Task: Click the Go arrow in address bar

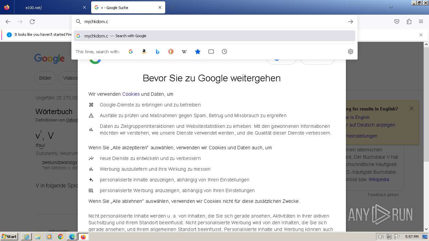Action: (351, 21)
